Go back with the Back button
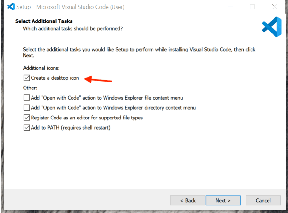 point(188,200)
